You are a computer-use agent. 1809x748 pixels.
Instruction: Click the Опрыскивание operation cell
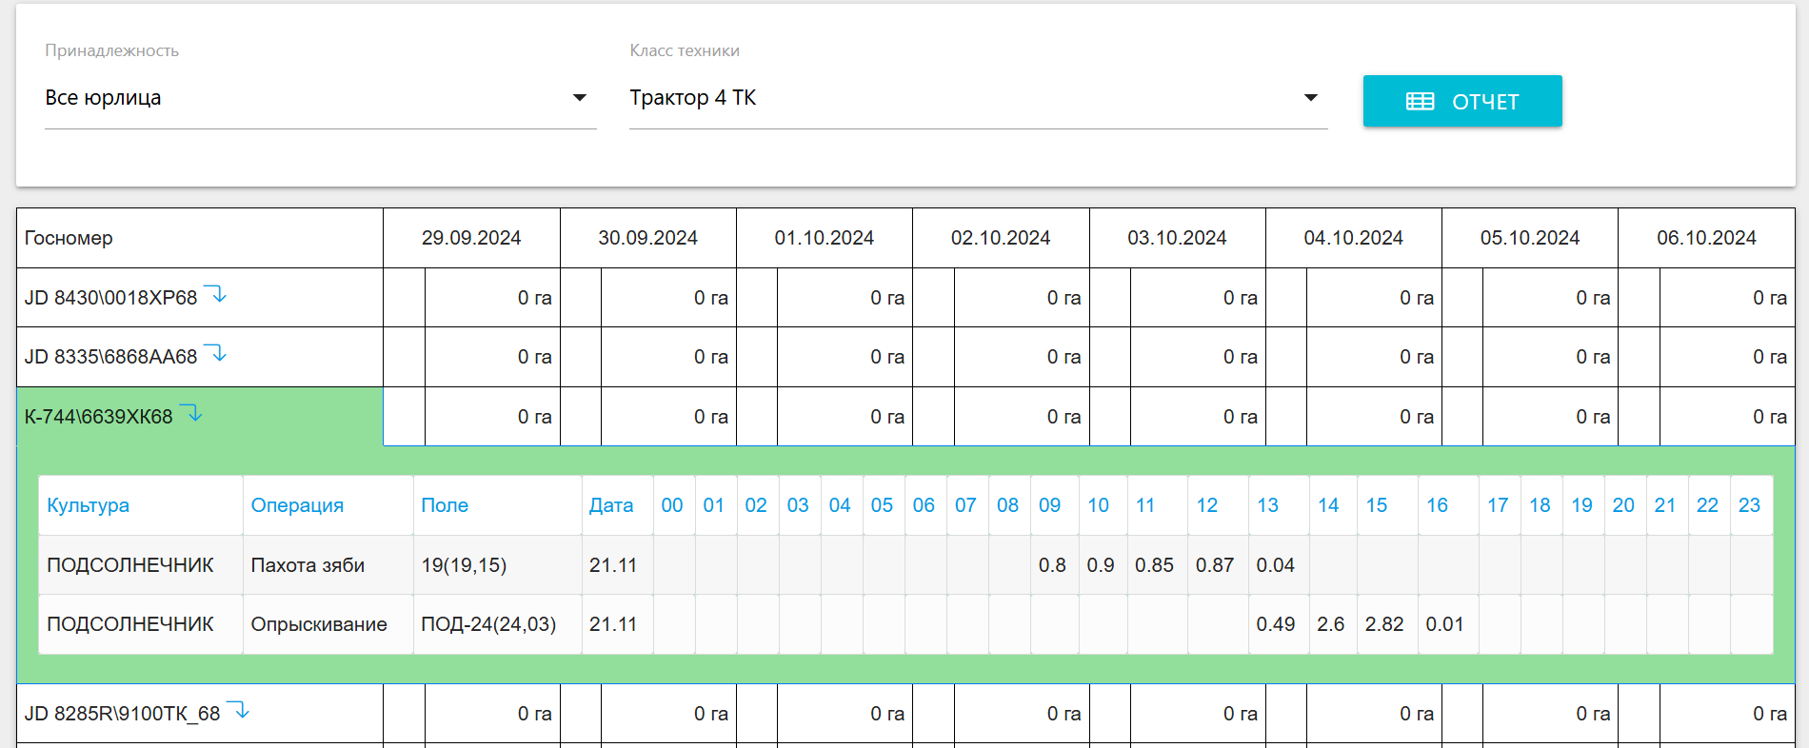(319, 624)
